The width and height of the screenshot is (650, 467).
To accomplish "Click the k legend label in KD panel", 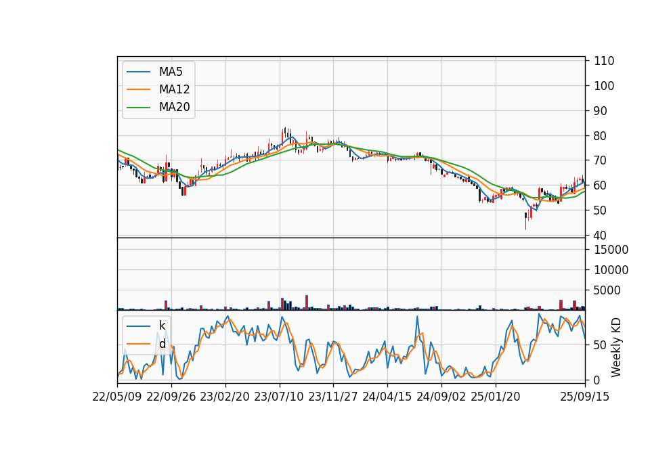I will coord(162,326).
